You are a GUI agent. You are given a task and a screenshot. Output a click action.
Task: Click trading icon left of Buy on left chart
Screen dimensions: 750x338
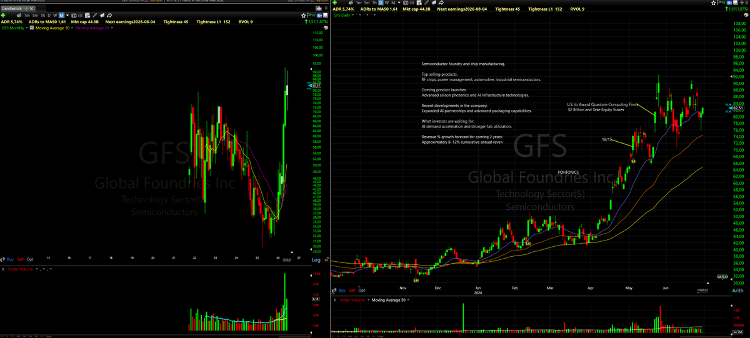(x=2, y=259)
